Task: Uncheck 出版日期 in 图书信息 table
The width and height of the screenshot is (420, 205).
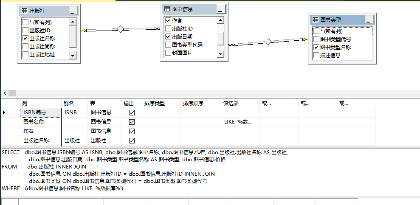Action: tap(168, 37)
